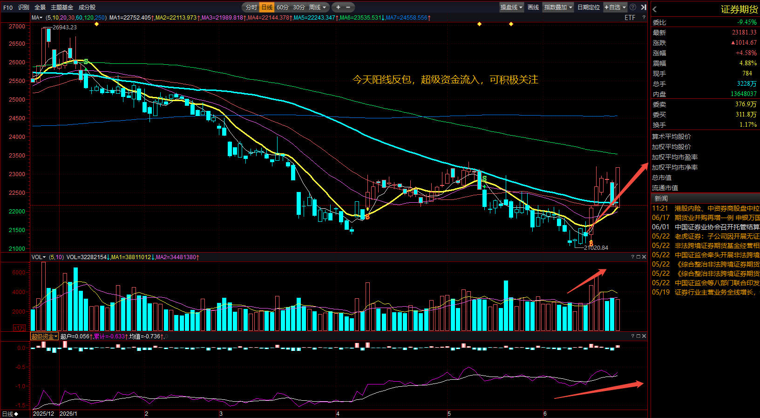Activate the 画线 drawing tool
The width and height of the screenshot is (760, 418).
click(x=533, y=7)
